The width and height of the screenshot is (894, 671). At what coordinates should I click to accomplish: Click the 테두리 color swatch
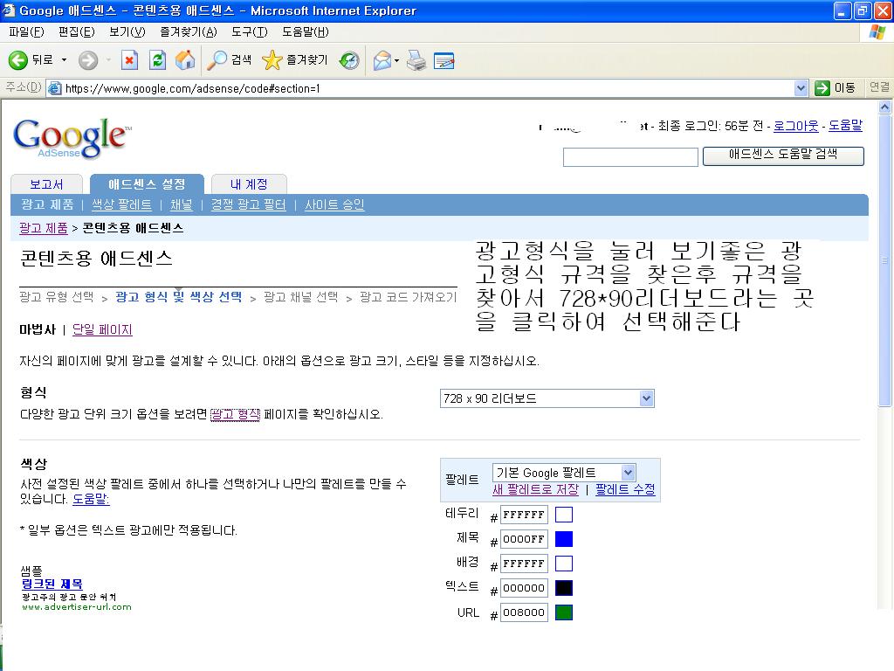coord(563,515)
